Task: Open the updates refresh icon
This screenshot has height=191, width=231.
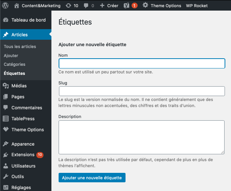Action: pos(68,6)
